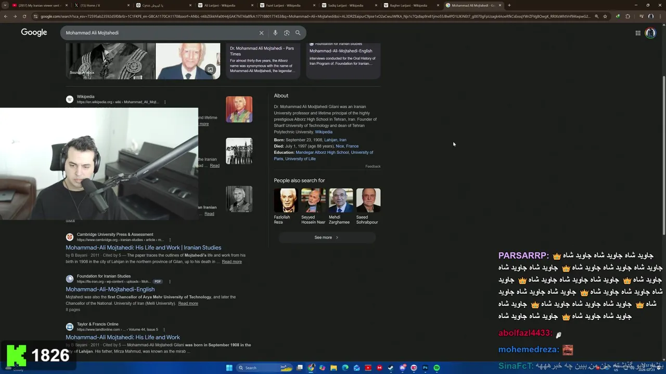Viewport: 666px width, 374px height.
Task: Click See more people button
Action: click(327, 237)
